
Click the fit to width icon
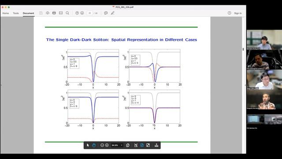click(x=136, y=145)
